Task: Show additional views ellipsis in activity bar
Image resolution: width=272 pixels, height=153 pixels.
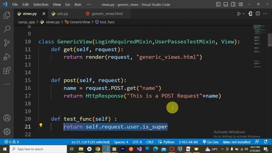Action: [x=7, y=84]
